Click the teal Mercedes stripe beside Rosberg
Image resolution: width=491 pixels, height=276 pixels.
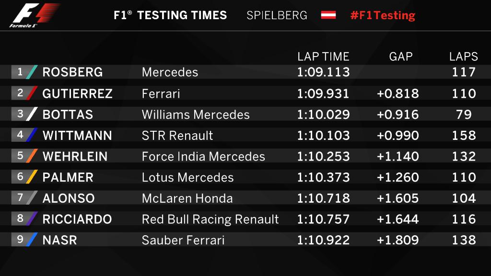32,72
